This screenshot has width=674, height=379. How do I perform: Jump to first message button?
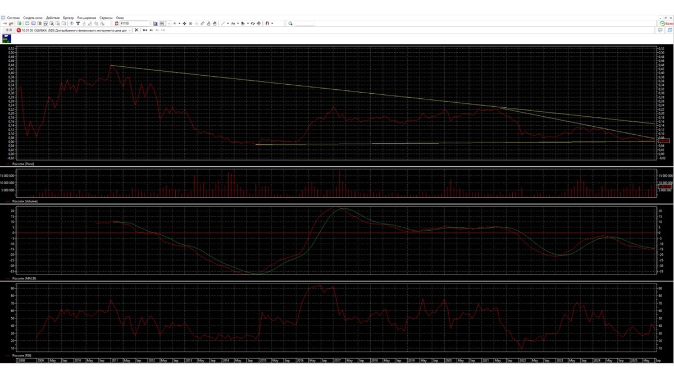[145, 30]
